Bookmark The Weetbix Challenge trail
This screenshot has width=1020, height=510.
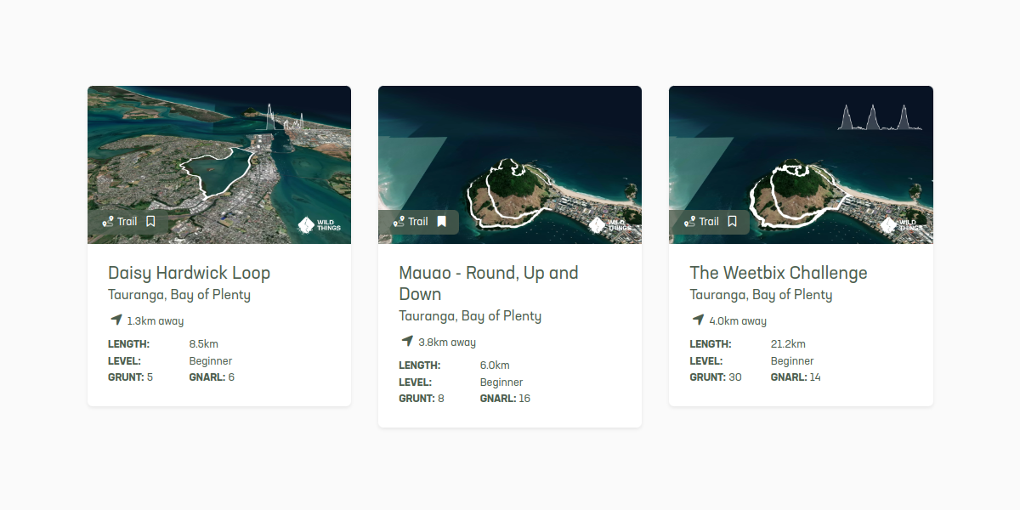(x=732, y=221)
